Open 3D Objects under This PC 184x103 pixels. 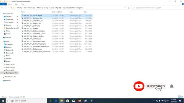click(9, 44)
